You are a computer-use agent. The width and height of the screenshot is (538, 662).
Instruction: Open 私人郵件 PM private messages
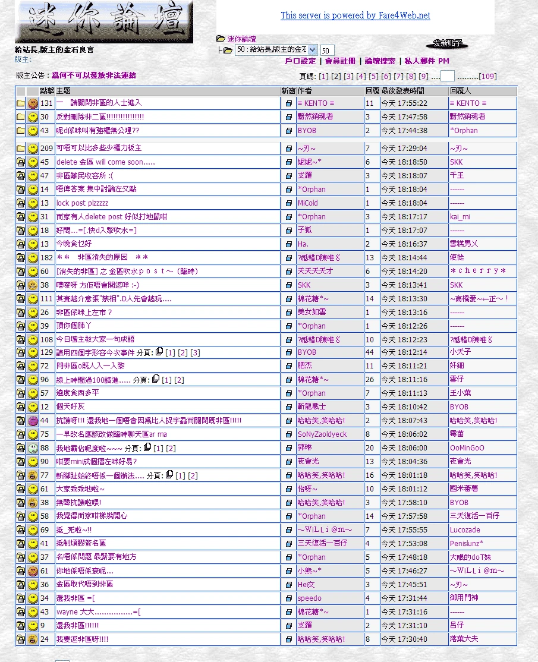point(427,61)
